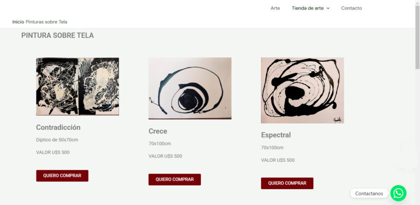This screenshot has width=420, height=205.
Task: Click the Inicio breadcrumb link
Action: [x=18, y=22]
